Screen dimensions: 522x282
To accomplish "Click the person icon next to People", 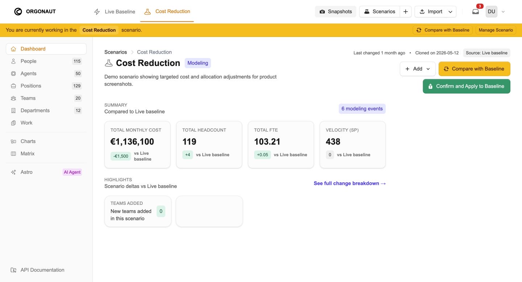I will [13, 61].
